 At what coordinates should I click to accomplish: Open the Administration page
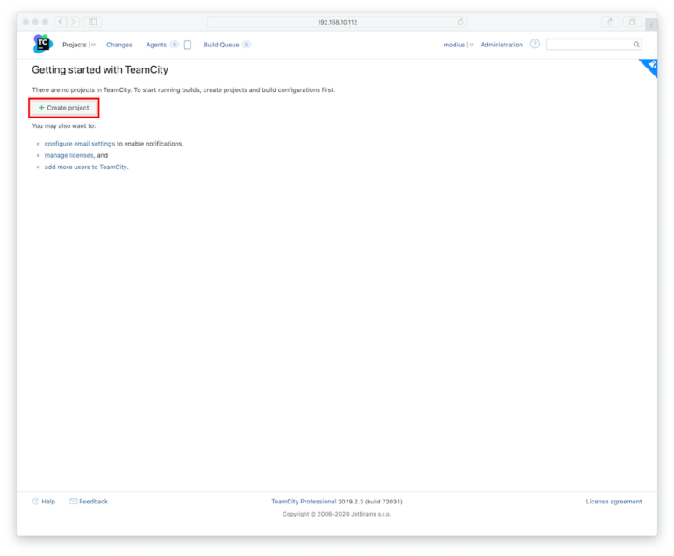(502, 45)
